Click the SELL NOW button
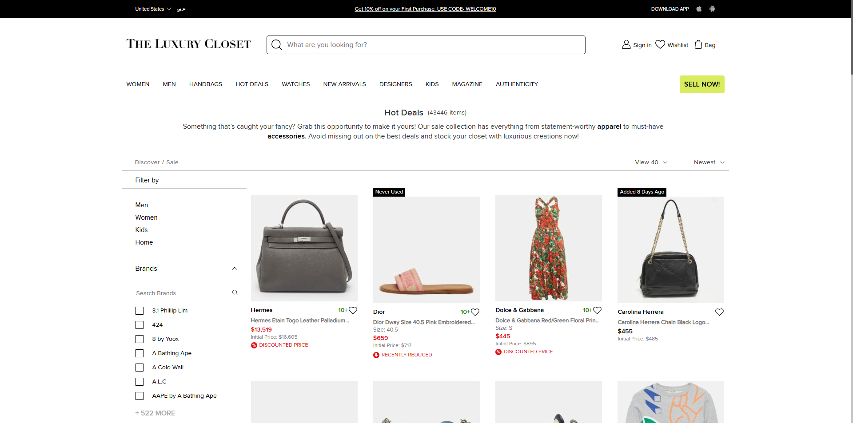 [x=702, y=84]
